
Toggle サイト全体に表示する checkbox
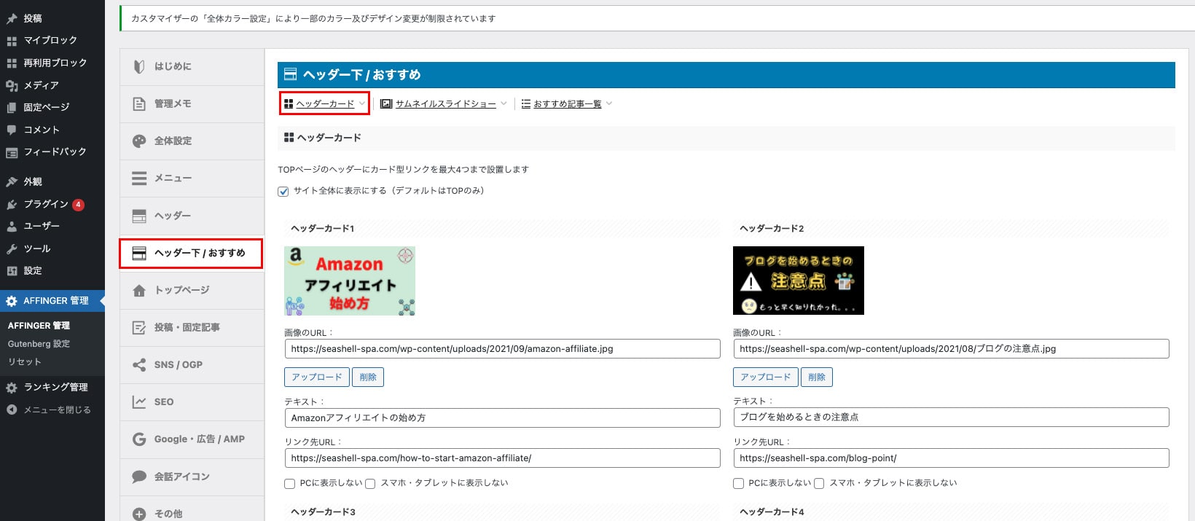[x=283, y=192]
